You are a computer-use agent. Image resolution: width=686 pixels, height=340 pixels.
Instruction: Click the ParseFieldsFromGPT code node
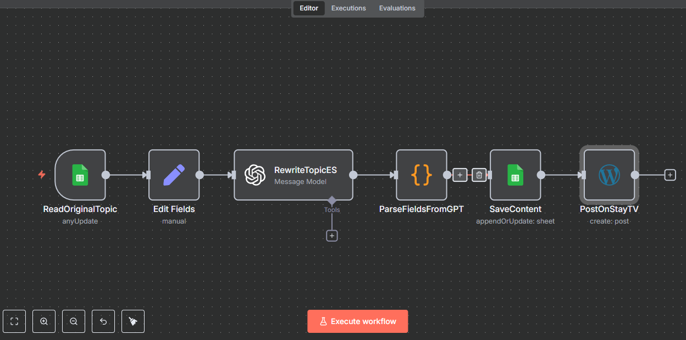coord(421,175)
